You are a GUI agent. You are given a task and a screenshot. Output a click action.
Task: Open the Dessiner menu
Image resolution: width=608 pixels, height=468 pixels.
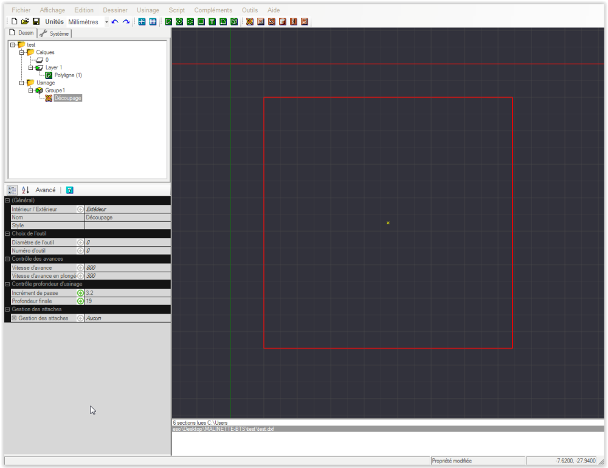pyautogui.click(x=115, y=10)
